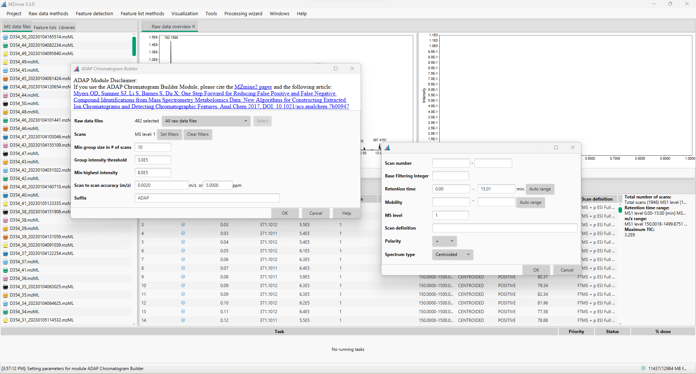The image size is (696, 374).
Task: Toggle the selection checkmark for scan 3
Action: pos(183,224)
